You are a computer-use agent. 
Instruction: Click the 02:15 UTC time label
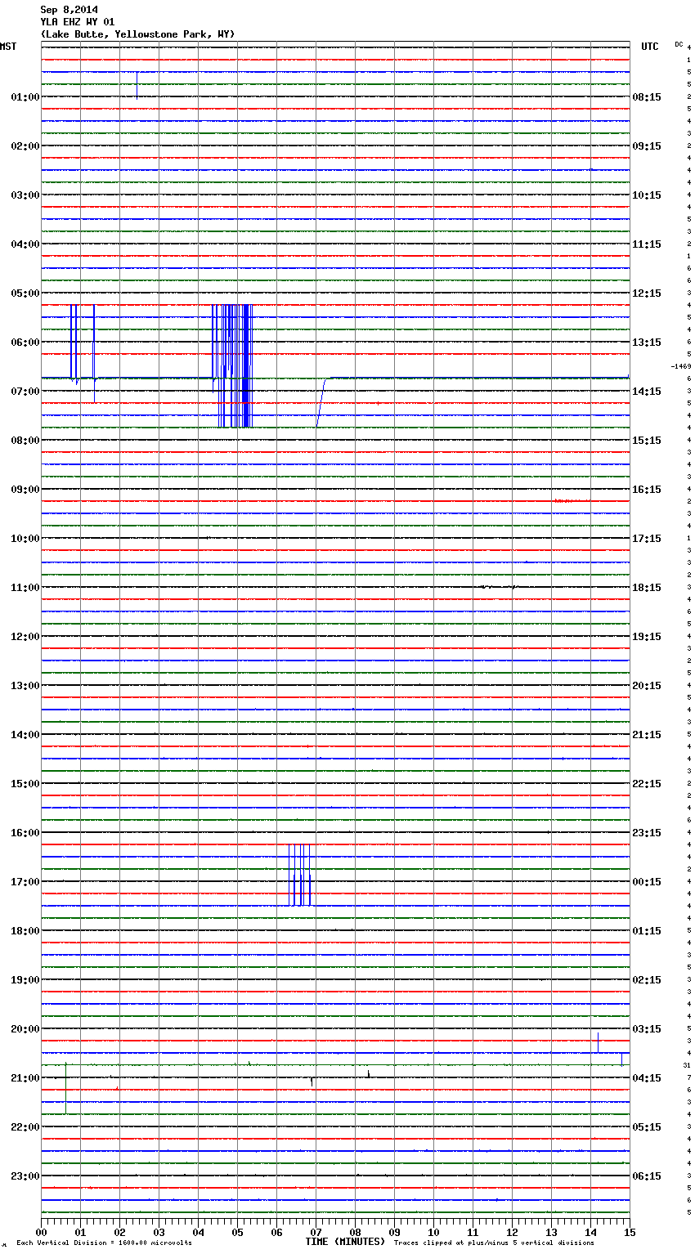click(647, 980)
